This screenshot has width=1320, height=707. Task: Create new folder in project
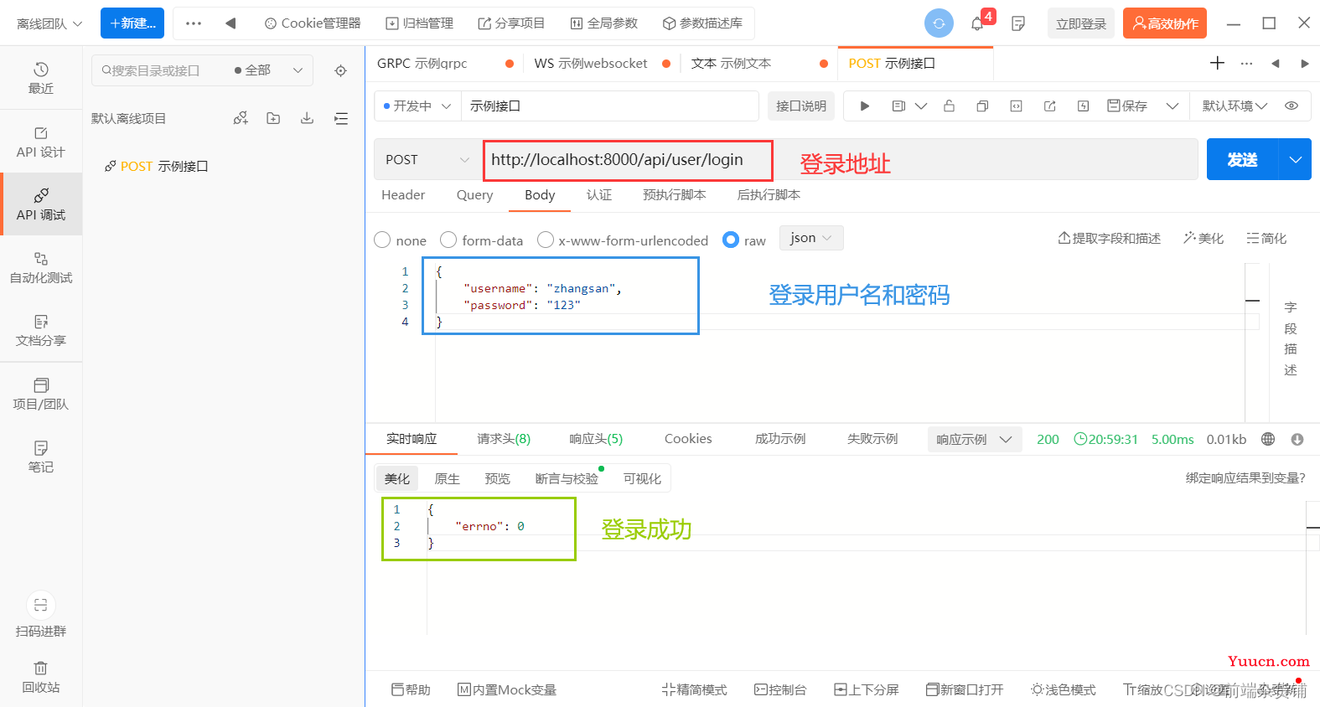(273, 118)
